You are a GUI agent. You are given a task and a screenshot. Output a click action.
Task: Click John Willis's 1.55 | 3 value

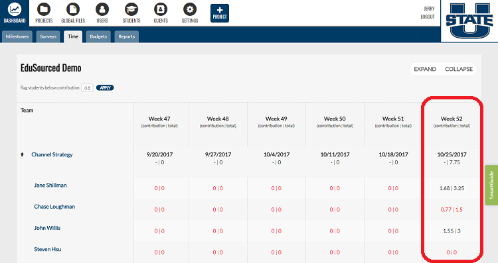click(452, 231)
